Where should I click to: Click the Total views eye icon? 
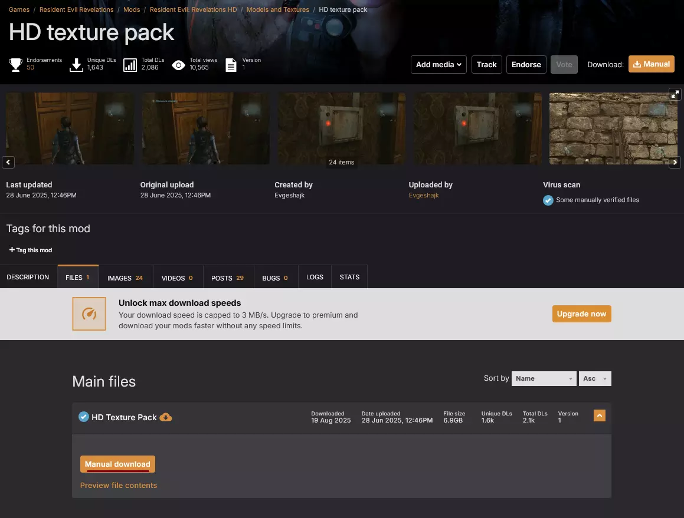click(178, 65)
